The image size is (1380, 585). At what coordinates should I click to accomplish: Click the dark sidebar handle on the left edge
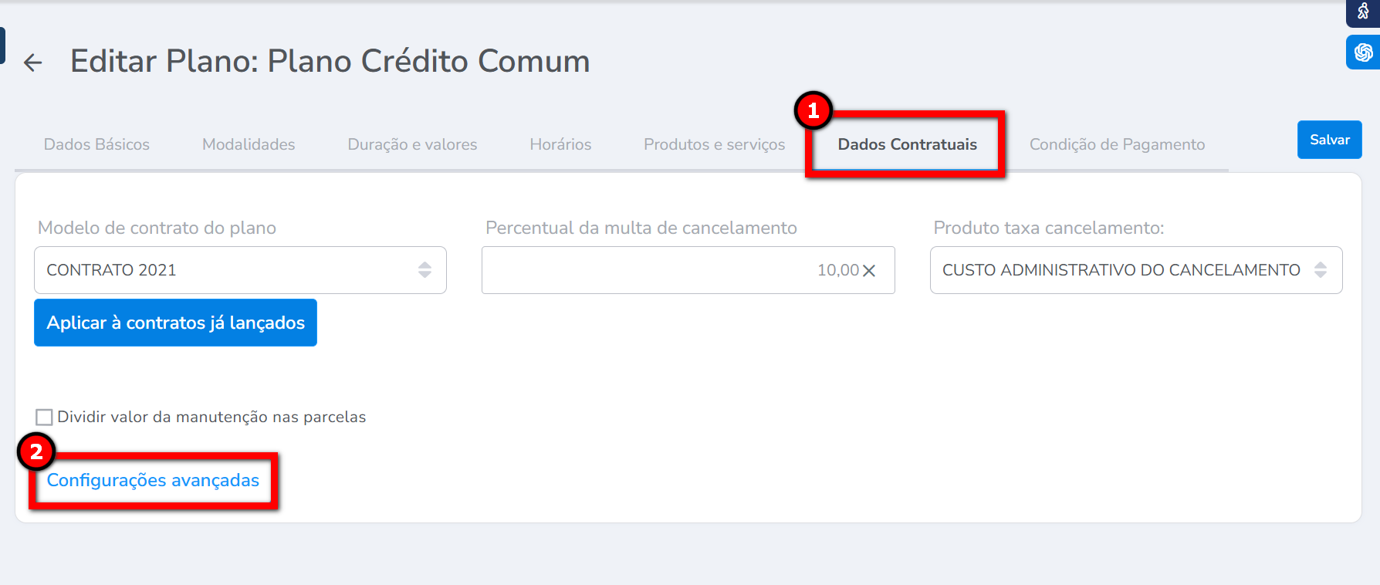click(x=2, y=46)
